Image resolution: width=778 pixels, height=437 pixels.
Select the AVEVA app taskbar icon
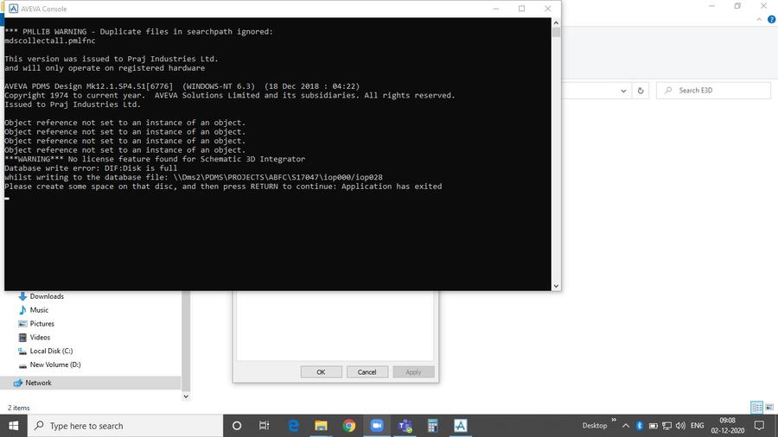(x=461, y=426)
